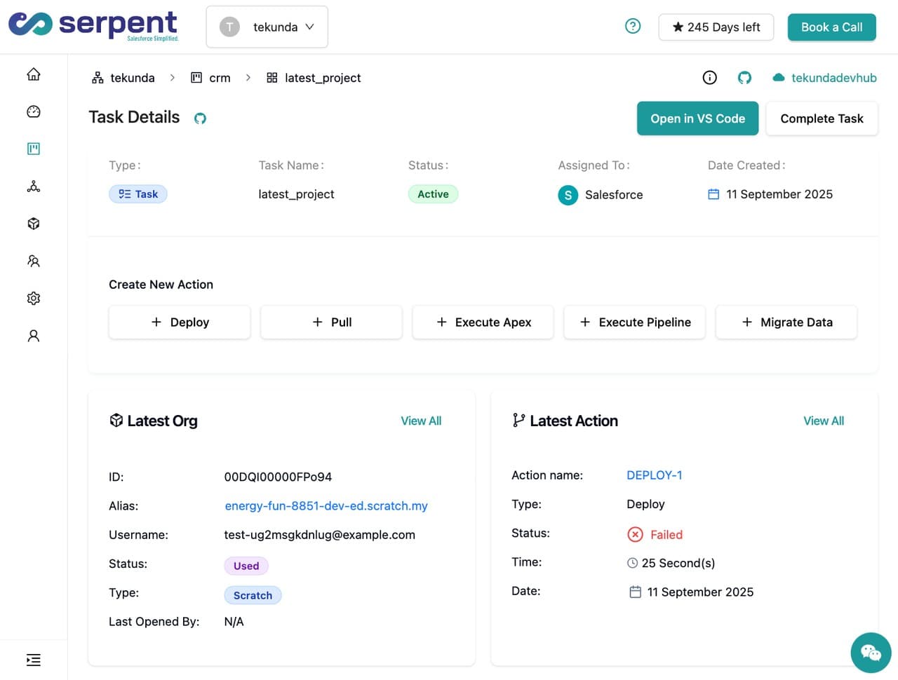Click the Deploy type value in Latest Action
Viewport: 898px width, 680px height.
(x=645, y=504)
